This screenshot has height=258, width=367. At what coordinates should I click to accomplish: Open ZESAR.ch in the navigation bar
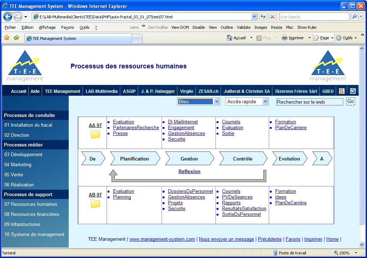point(208,91)
